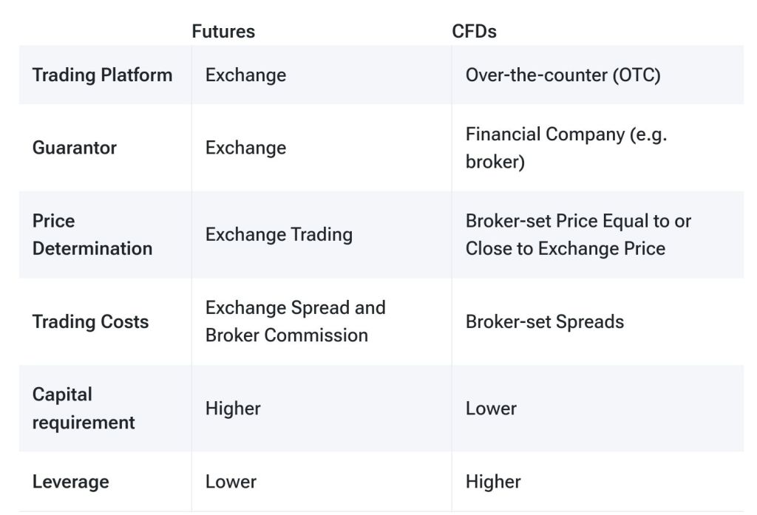Click the Price Determination row label
This screenshot has height=515, width=757.
(92, 234)
